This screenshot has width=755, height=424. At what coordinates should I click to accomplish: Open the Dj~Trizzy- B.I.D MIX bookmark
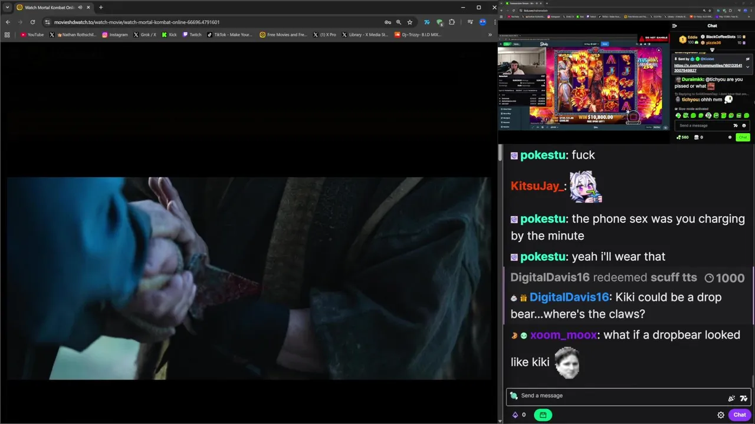coord(418,35)
